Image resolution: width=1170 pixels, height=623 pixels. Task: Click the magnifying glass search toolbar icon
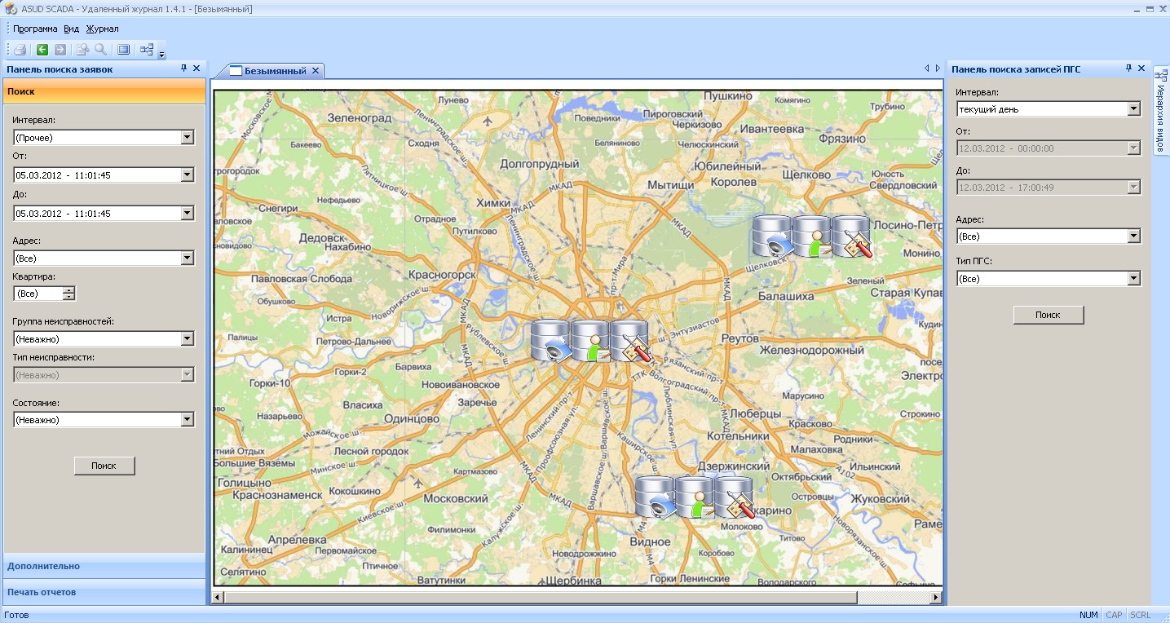[x=100, y=50]
